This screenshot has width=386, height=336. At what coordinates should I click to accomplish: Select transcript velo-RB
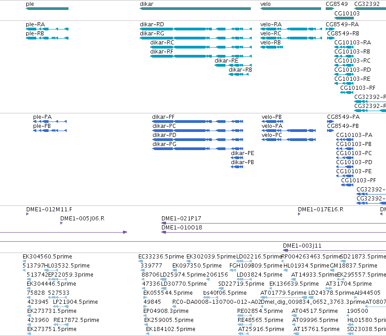[x=272, y=47]
